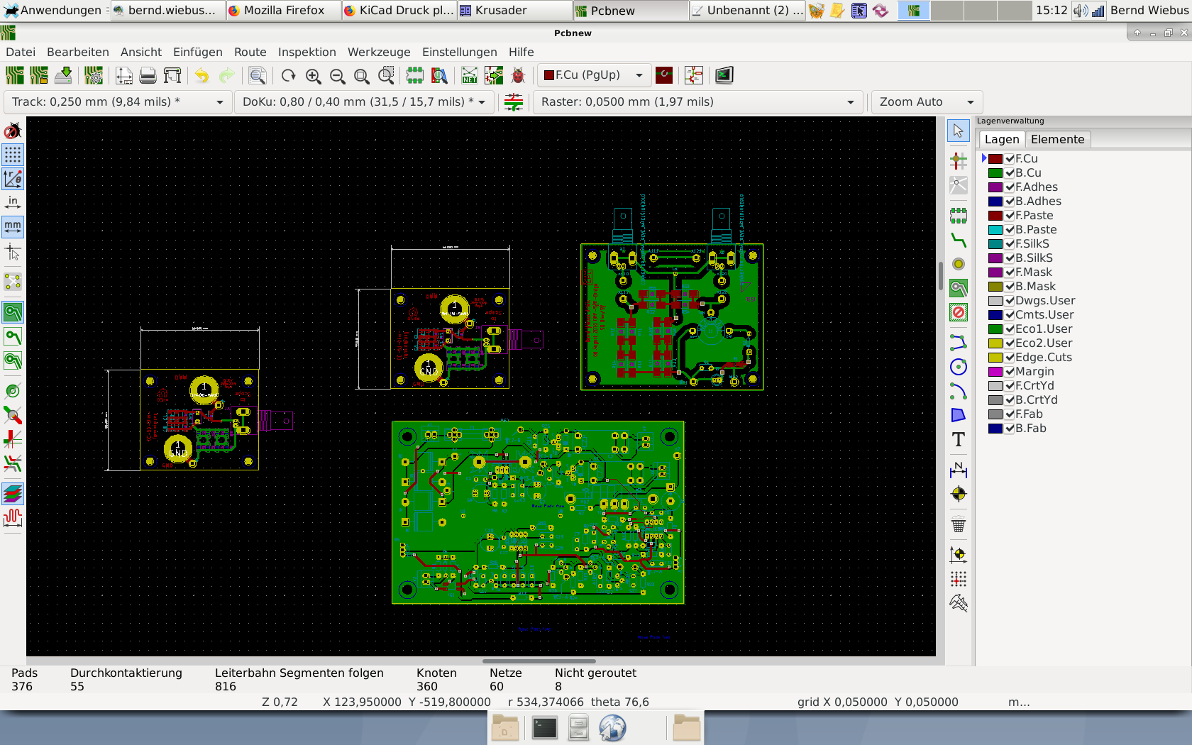Click the New board icon in toolbar
The width and height of the screenshot is (1192, 745).
pyautogui.click(x=15, y=75)
